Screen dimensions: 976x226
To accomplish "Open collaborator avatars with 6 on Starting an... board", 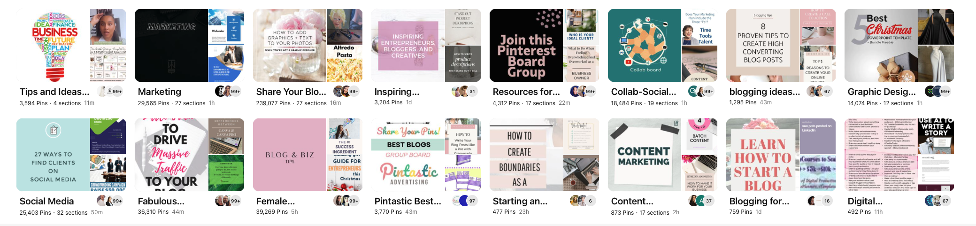I will [x=584, y=201].
